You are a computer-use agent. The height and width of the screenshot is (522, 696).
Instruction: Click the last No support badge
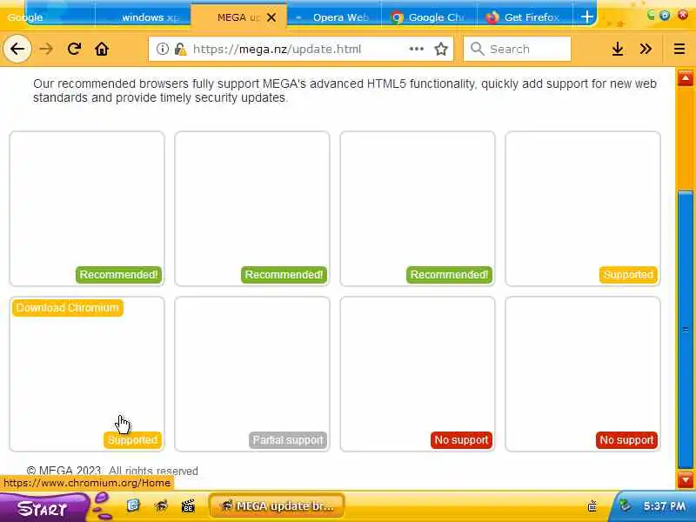click(626, 440)
